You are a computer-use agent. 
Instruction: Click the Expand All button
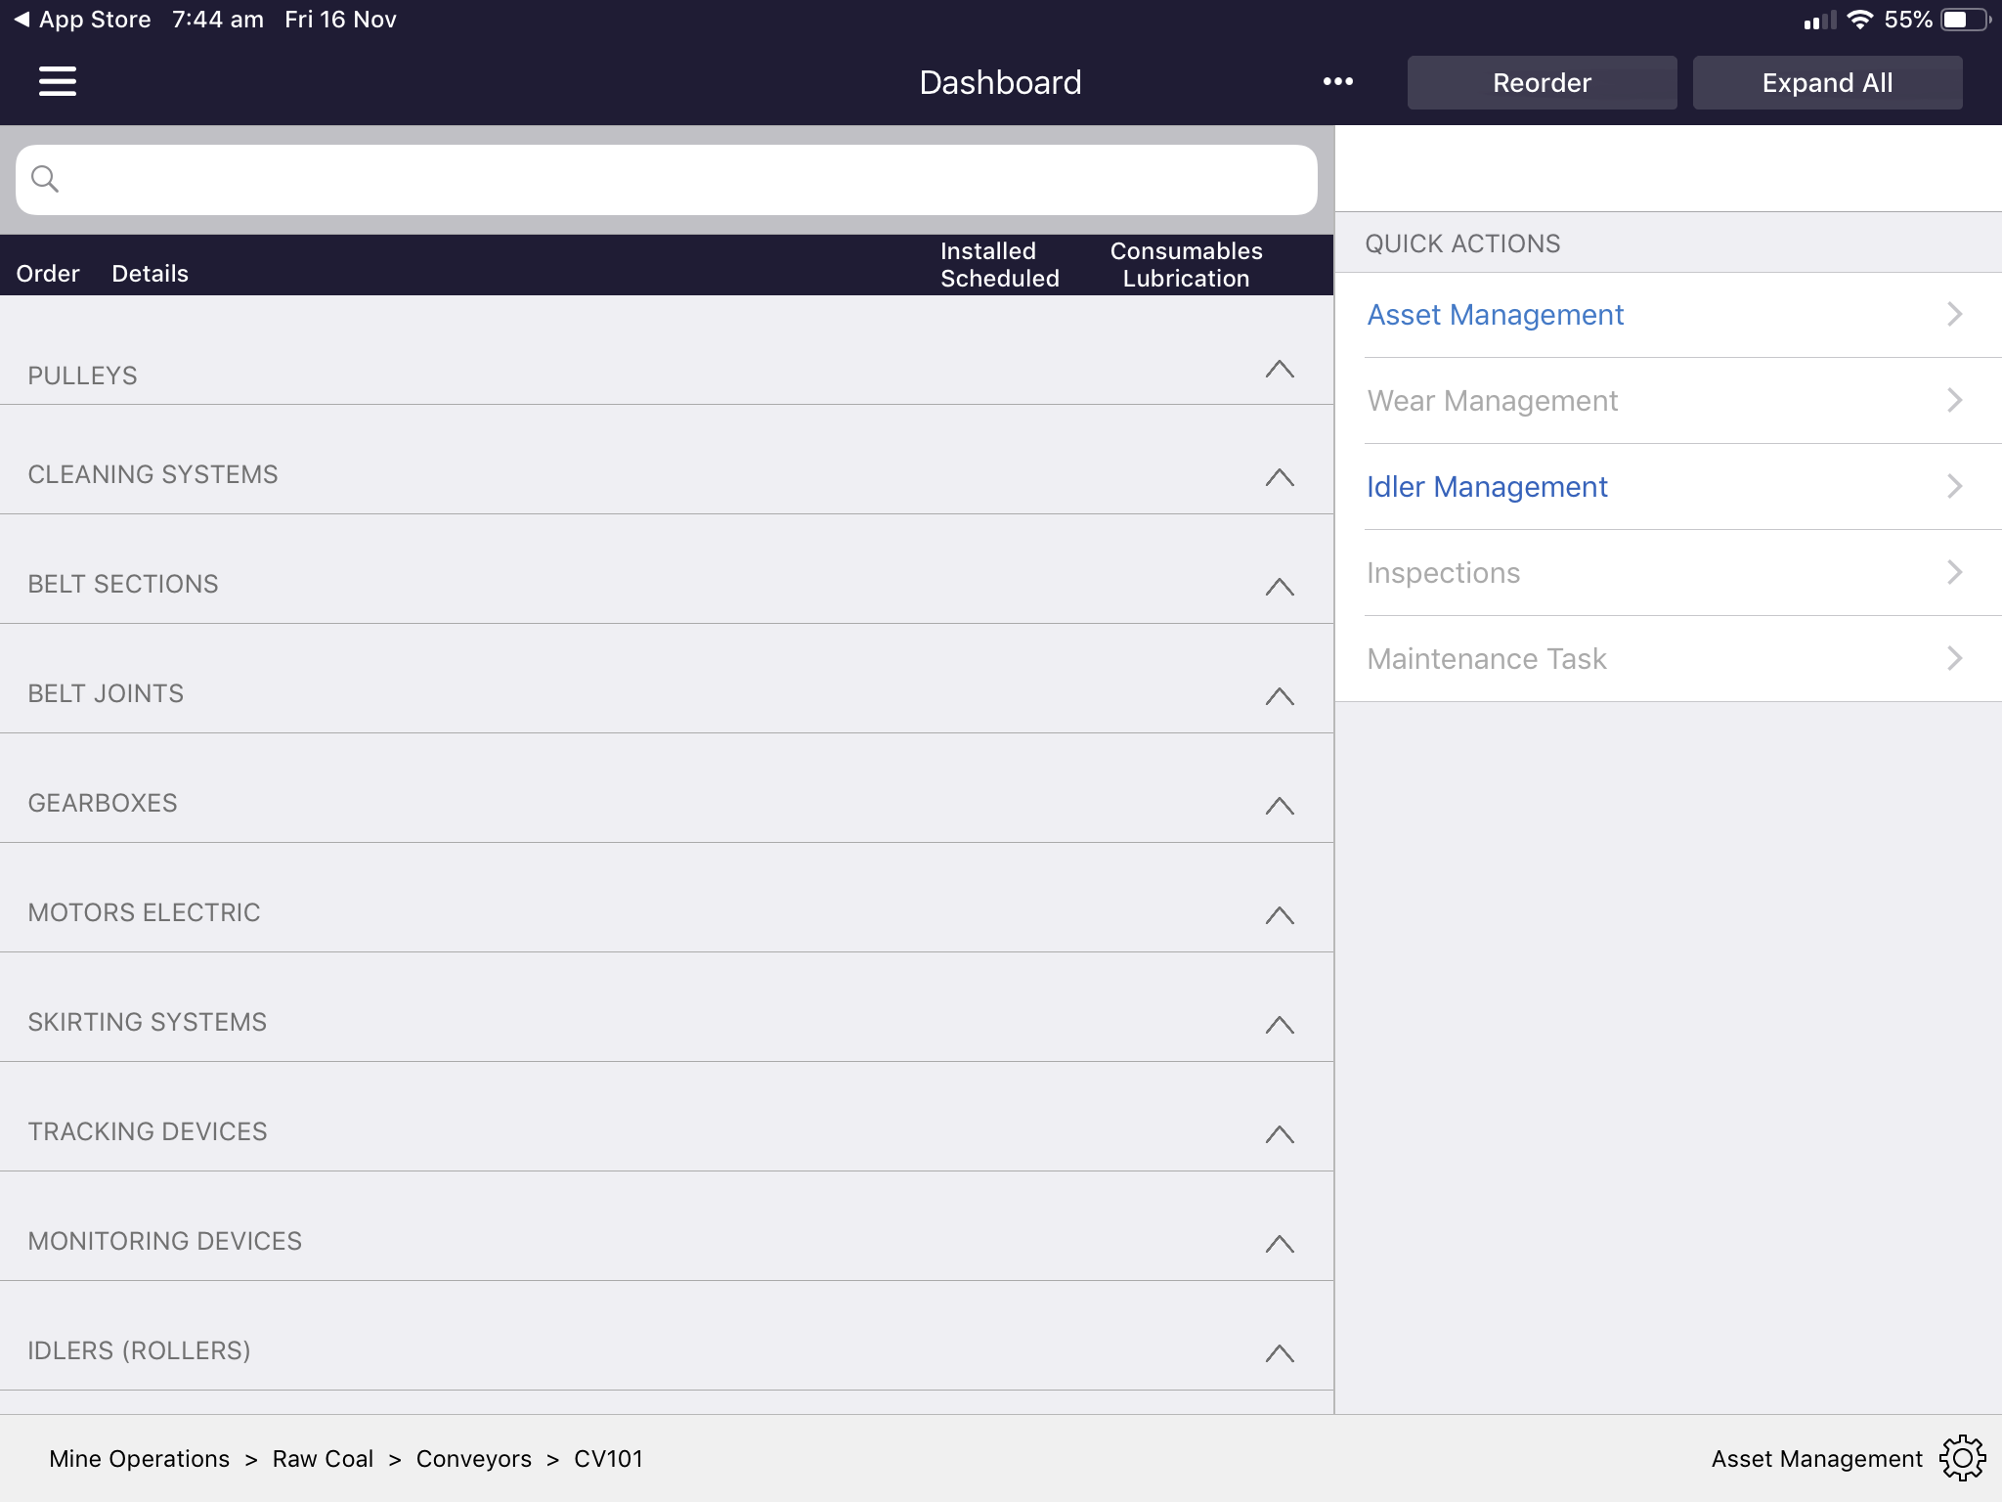(x=1827, y=82)
